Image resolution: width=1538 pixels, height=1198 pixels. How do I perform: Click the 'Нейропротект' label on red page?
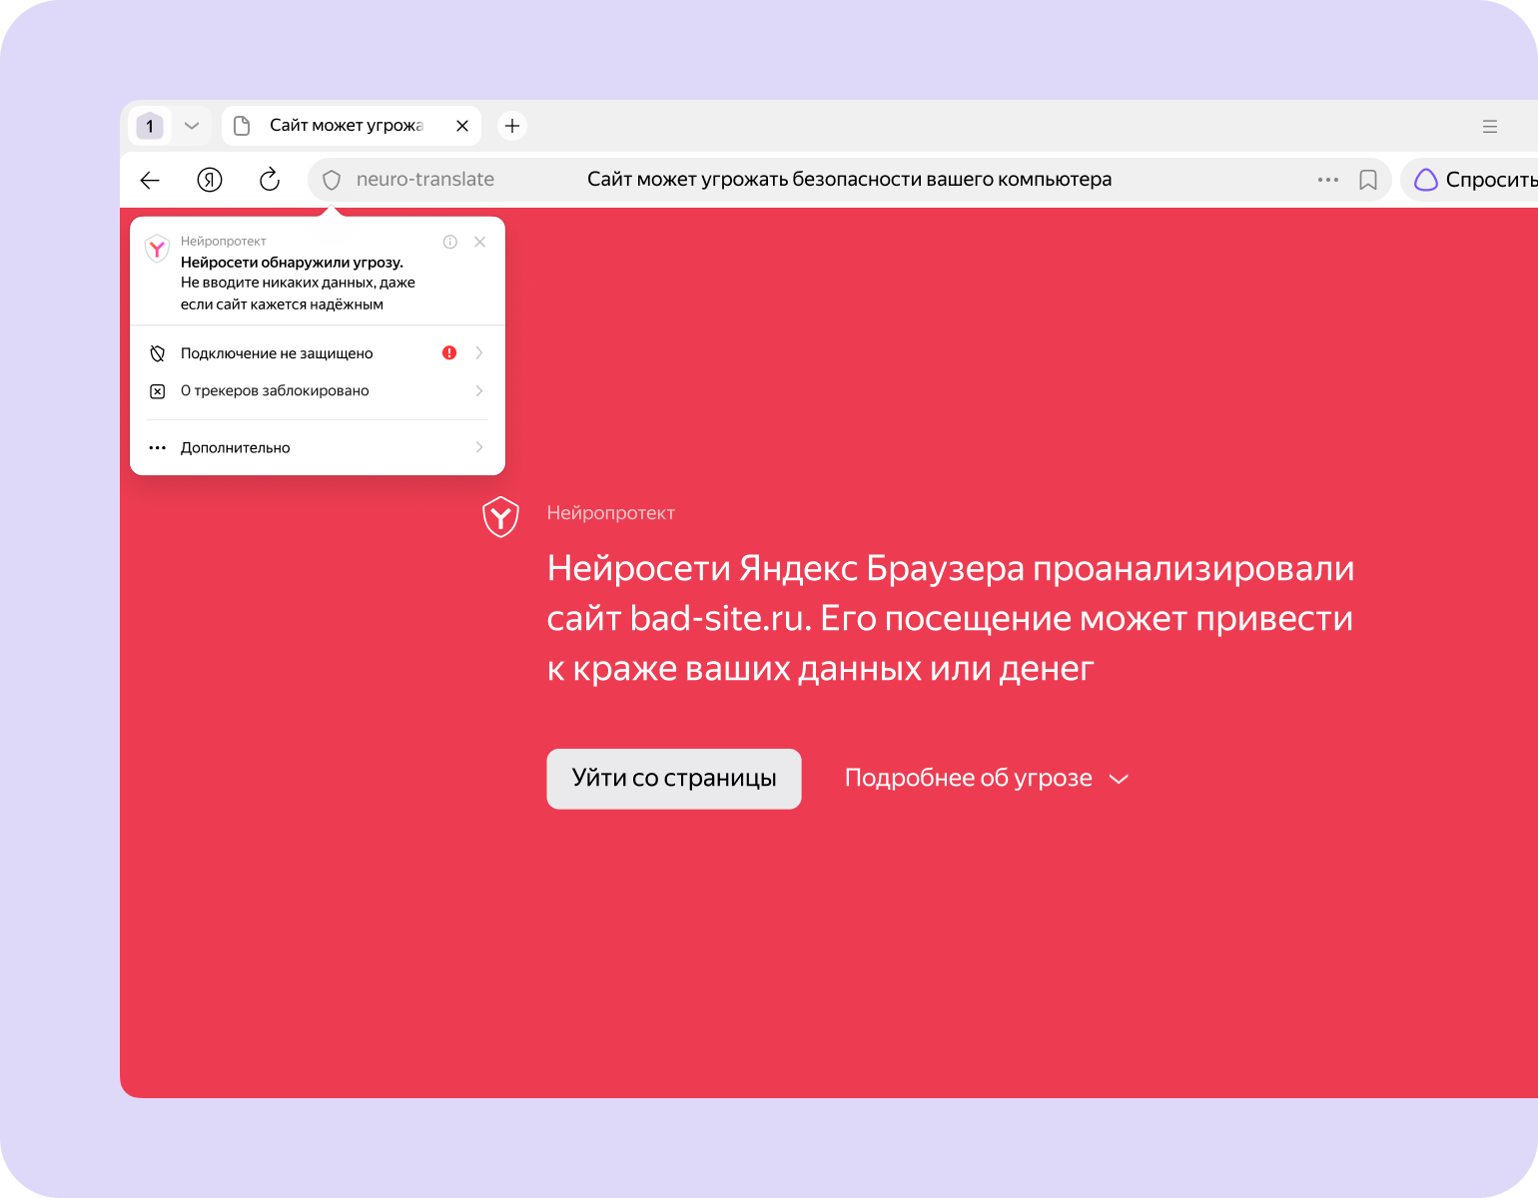(611, 513)
